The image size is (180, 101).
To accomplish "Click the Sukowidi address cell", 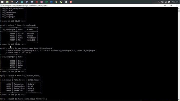I will click(x=31, y=40).
